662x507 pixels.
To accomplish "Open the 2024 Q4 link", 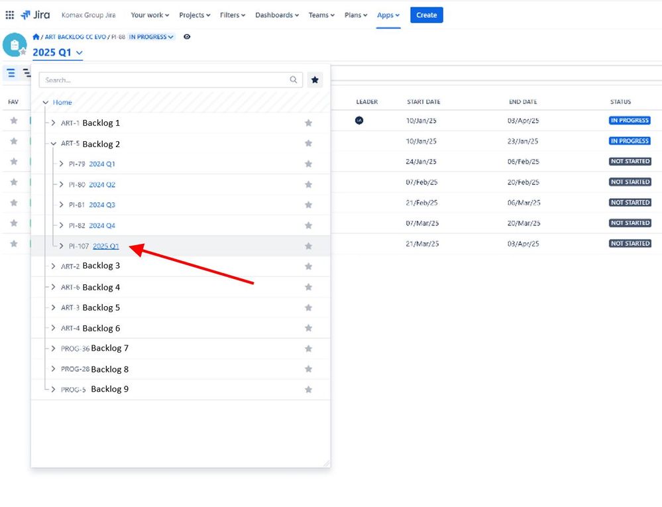I will (x=102, y=225).
